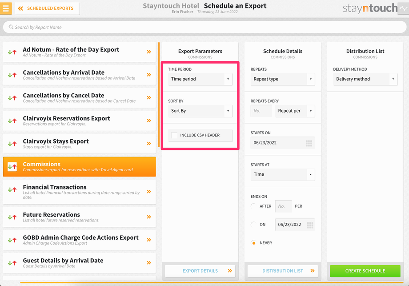Open the Repeat type dropdown

[283, 79]
